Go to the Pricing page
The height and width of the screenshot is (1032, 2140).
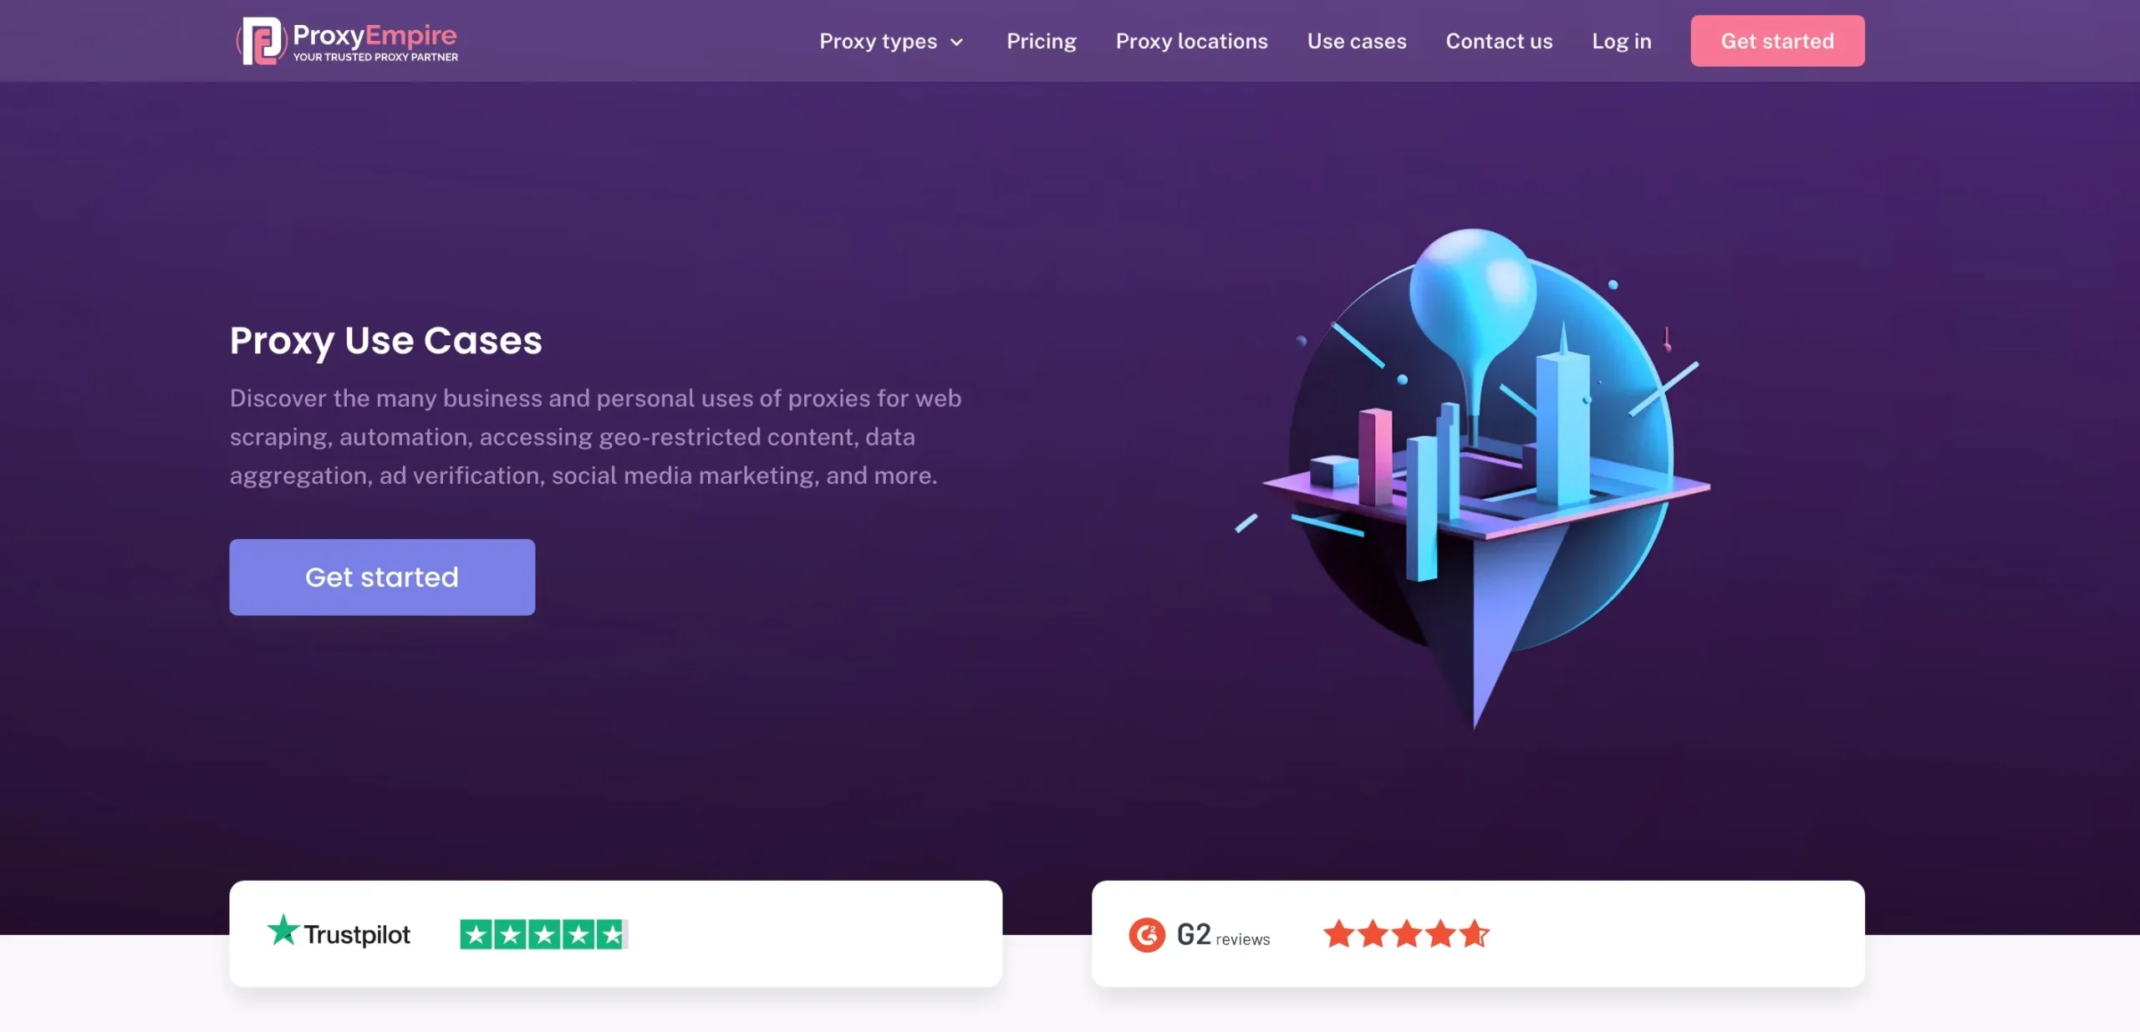(x=1041, y=41)
